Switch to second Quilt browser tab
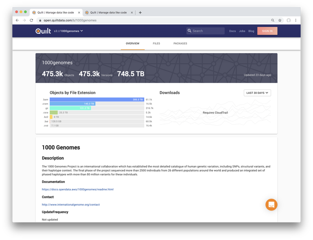313x240 pixels. click(109, 13)
